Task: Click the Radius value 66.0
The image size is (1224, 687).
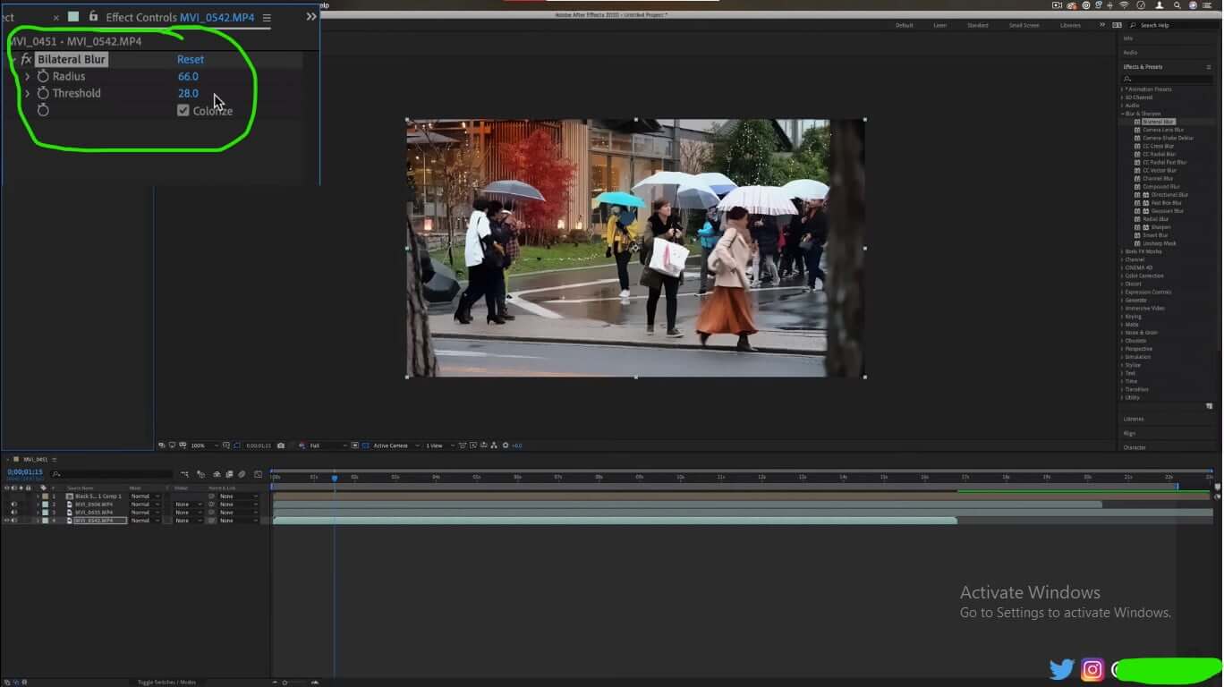Action: tap(188, 77)
